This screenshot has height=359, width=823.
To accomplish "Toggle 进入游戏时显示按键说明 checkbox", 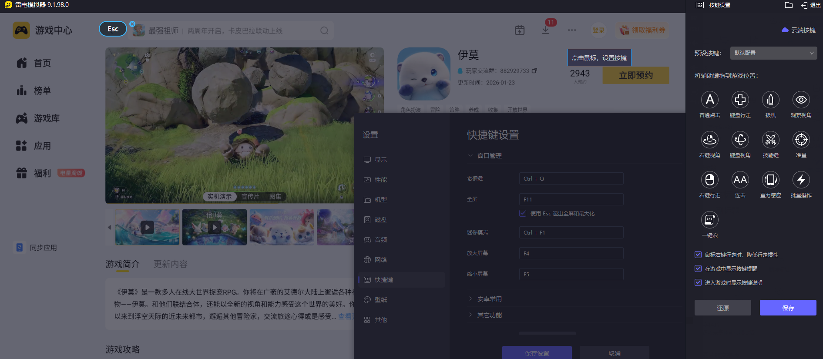I will tap(698, 282).
